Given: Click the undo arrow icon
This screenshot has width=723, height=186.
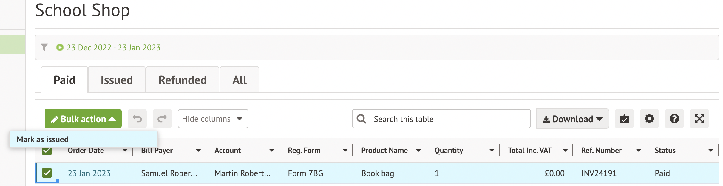Looking at the screenshot, I should [x=137, y=119].
